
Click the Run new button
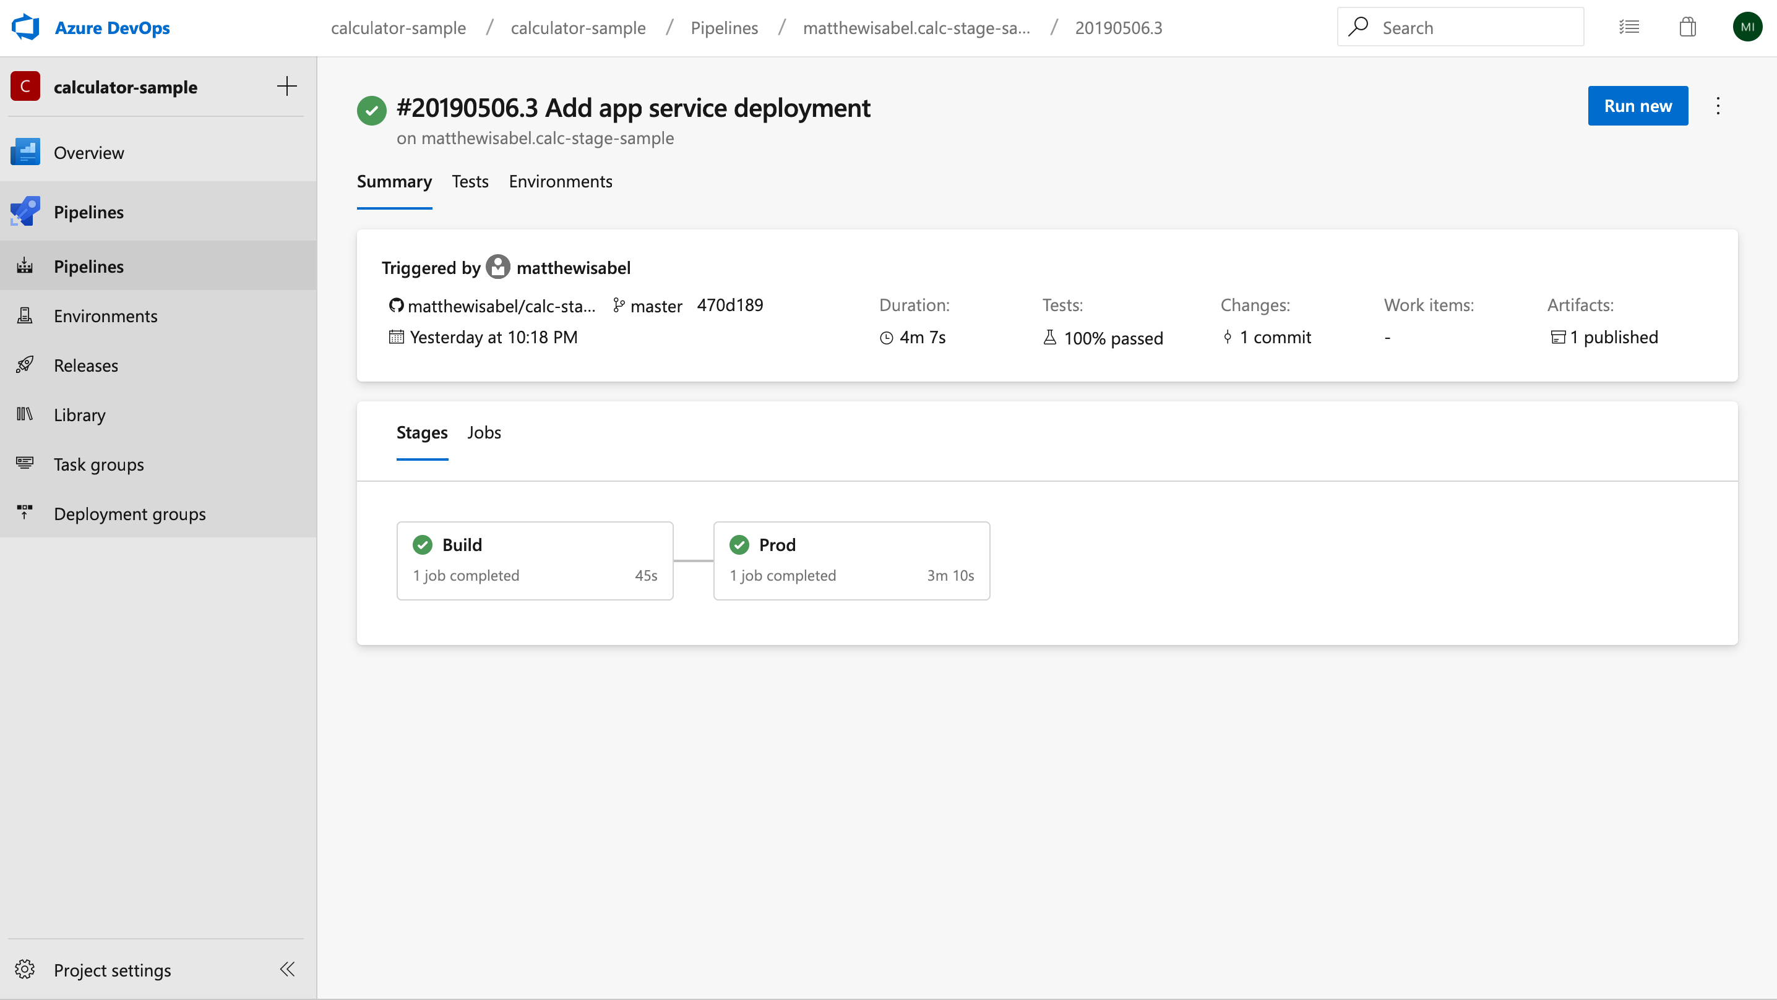tap(1638, 106)
